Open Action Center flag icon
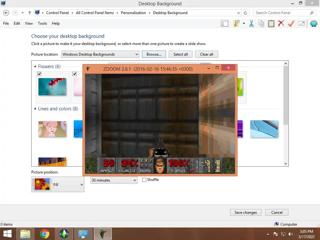Viewport: 320px width, 240px height. pyautogui.click(x=275, y=234)
